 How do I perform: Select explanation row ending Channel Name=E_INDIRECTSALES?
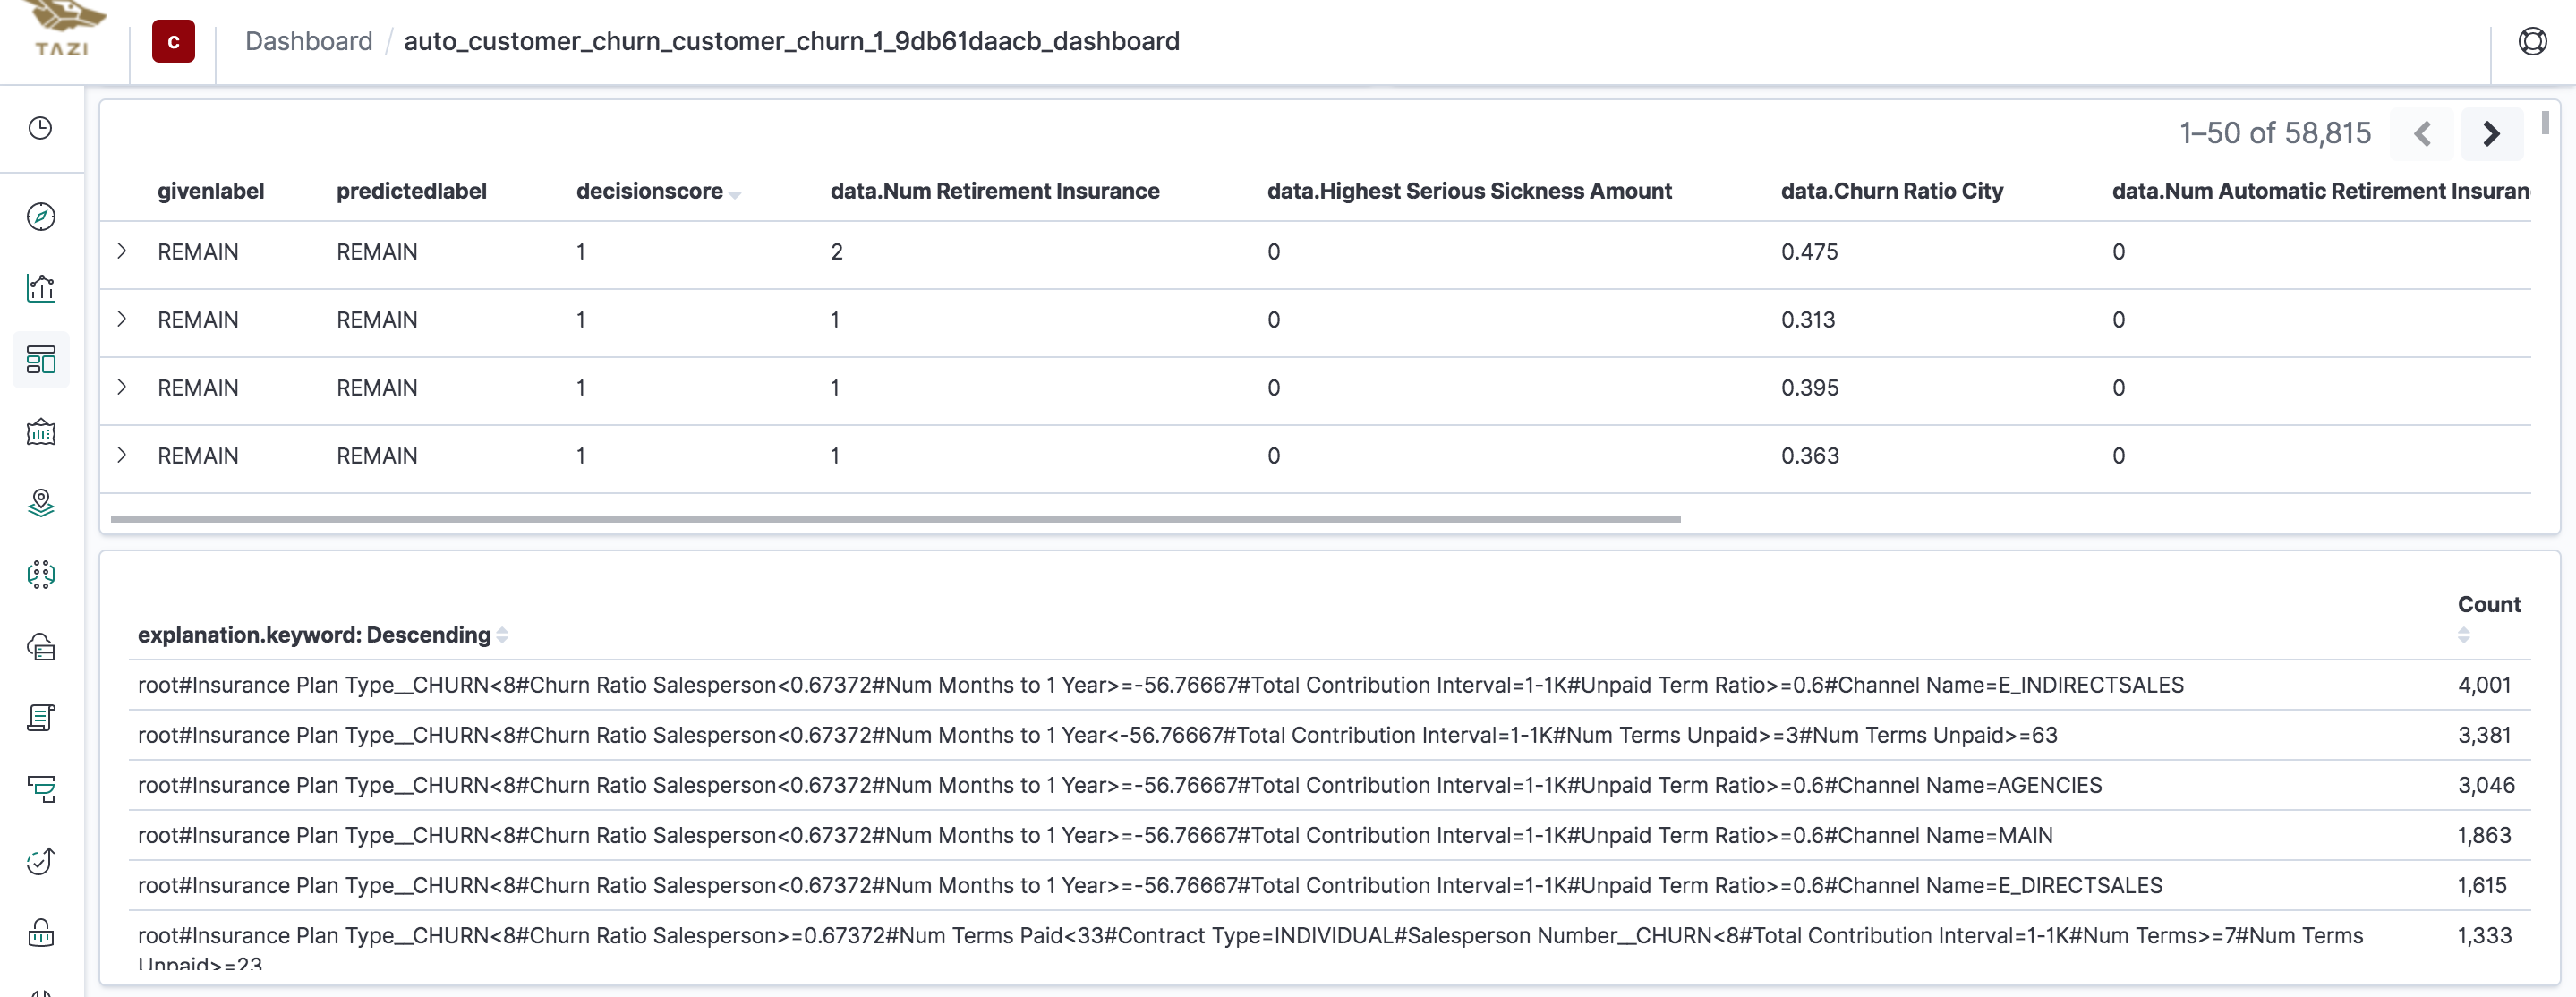[1329, 685]
